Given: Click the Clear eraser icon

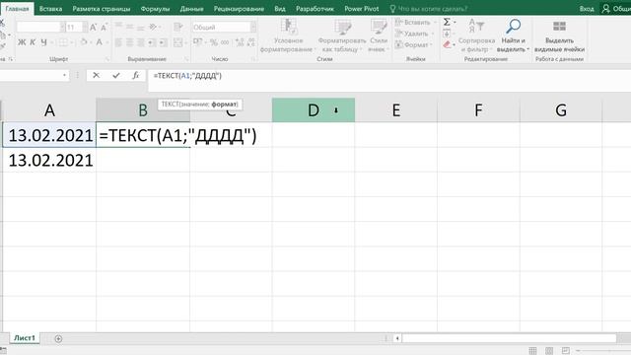Looking at the screenshot, I should (x=447, y=44).
